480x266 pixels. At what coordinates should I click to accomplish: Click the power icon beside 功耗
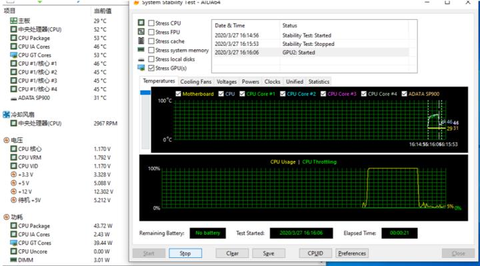tap(7, 217)
